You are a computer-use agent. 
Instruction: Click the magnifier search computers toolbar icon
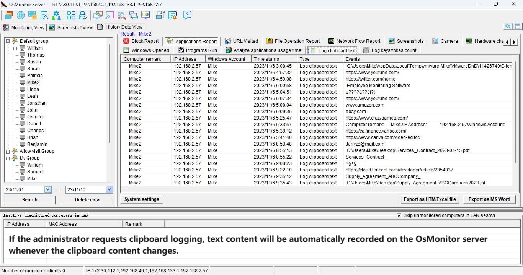pyautogui.click(x=122, y=15)
